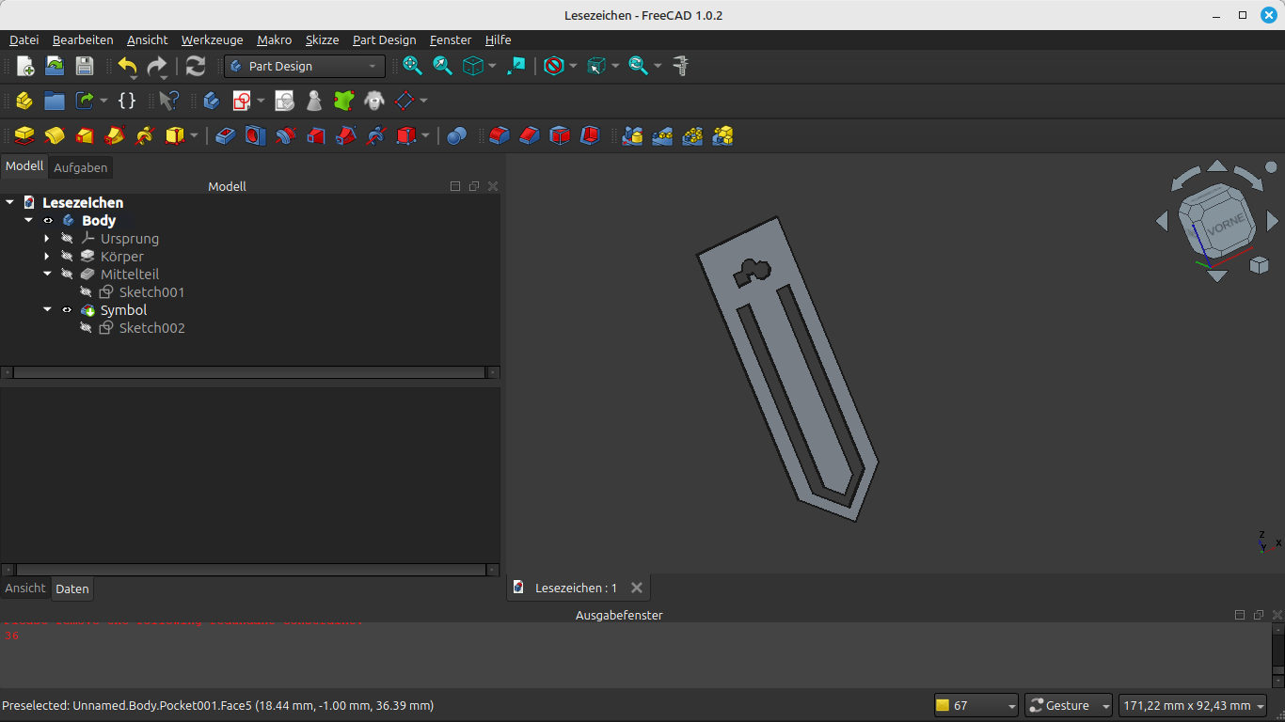Viewport: 1285px width, 722px height.
Task: Select the Lesezeichen : 1 document tab
Action: pyautogui.click(x=576, y=588)
